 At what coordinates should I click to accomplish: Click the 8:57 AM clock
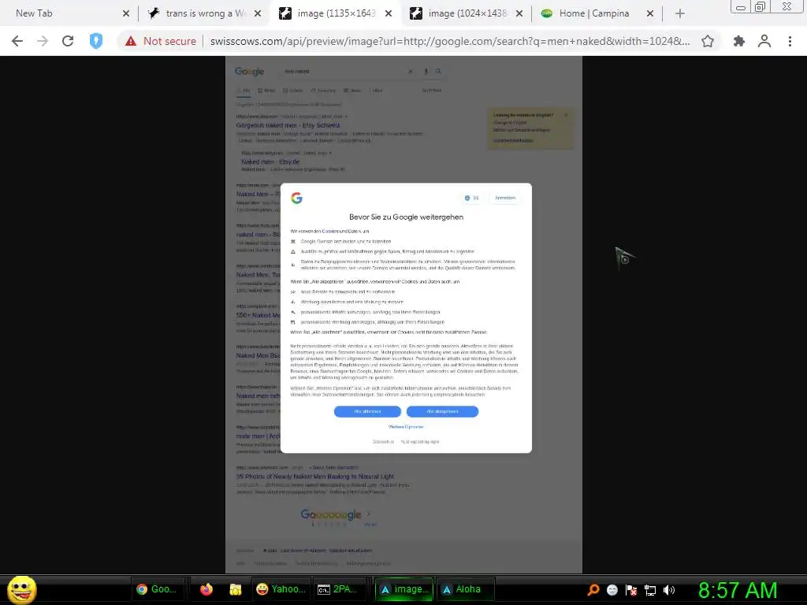pos(738,590)
